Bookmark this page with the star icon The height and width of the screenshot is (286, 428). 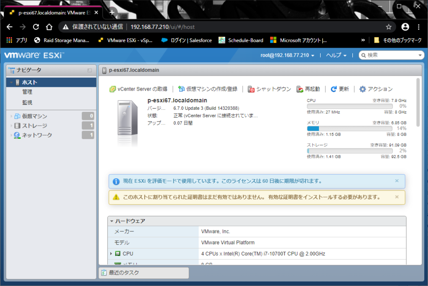point(389,27)
